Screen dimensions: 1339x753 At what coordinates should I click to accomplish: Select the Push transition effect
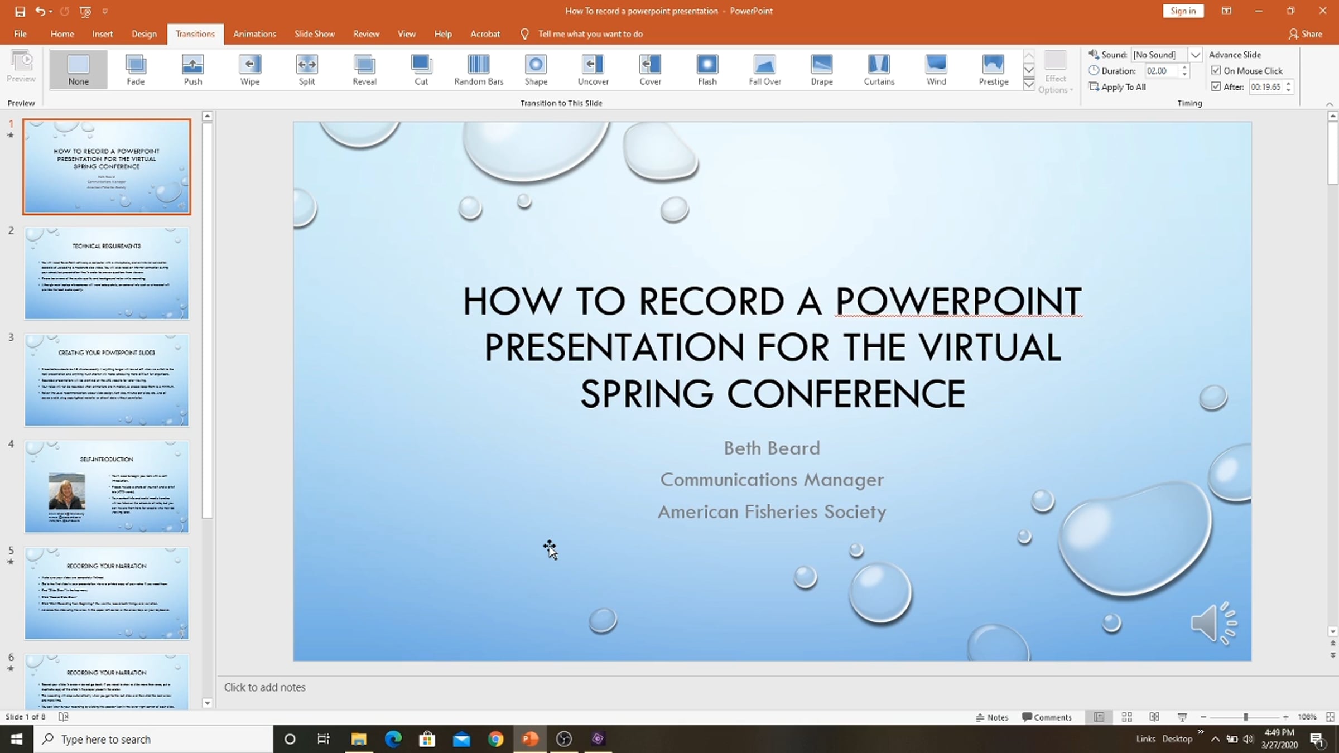click(x=193, y=70)
